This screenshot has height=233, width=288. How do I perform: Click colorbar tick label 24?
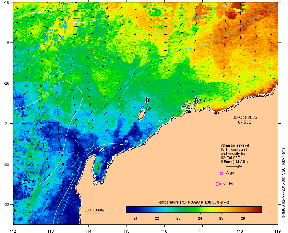click(200, 218)
